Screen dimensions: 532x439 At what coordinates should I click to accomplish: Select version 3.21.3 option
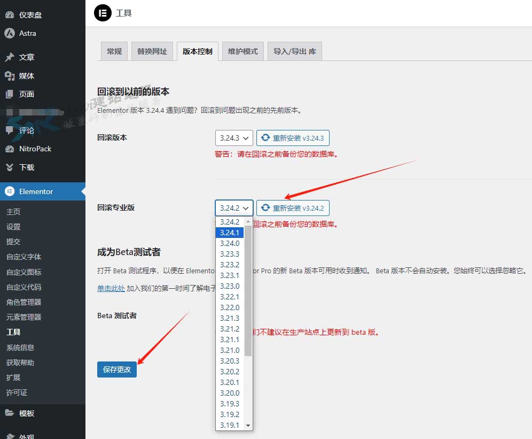click(x=230, y=318)
